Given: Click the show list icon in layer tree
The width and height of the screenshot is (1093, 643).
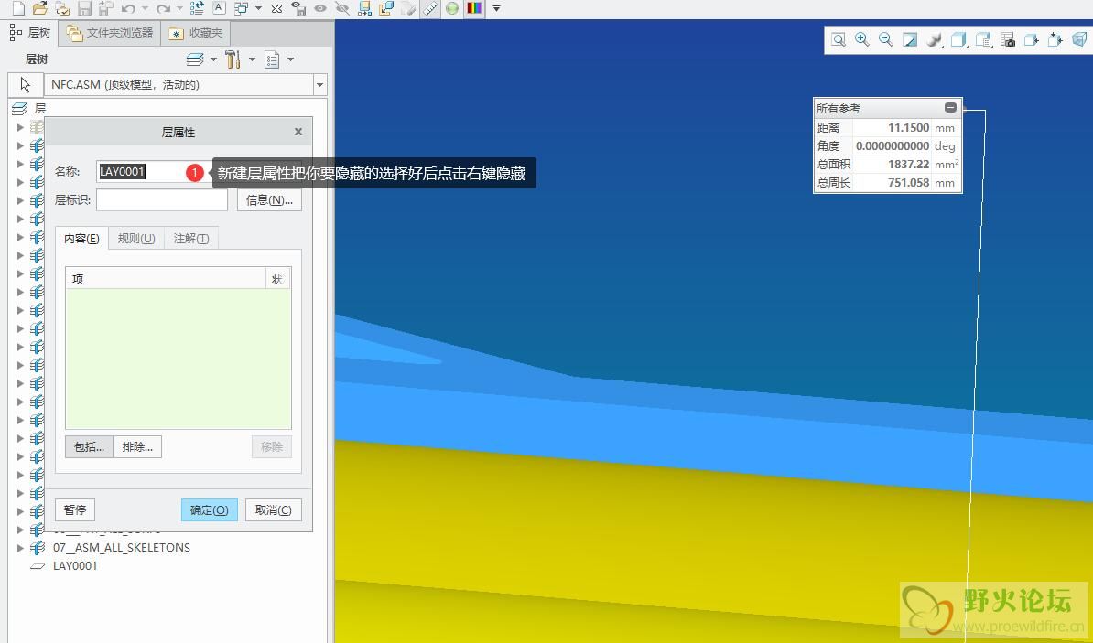Looking at the screenshot, I should [x=272, y=59].
